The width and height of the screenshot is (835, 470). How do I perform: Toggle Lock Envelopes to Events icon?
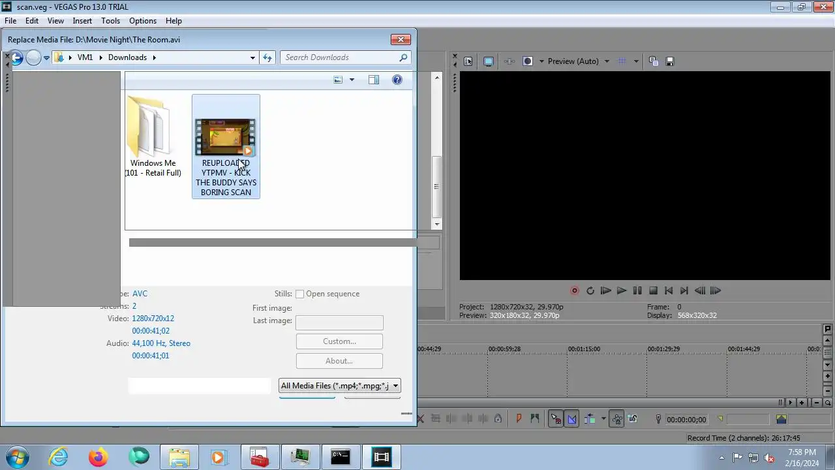[x=616, y=419]
